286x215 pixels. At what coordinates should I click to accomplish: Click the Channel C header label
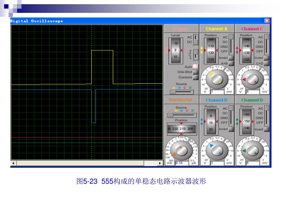tap(252, 29)
